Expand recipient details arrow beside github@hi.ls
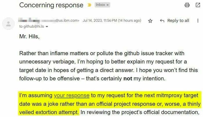Image resolution: width=203 pixels, height=117 pixels. 47,26
